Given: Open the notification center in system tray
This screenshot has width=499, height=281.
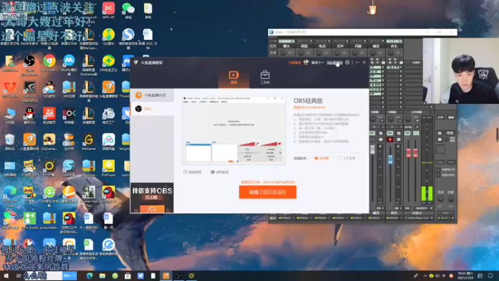Looking at the screenshot, I should [490, 276].
